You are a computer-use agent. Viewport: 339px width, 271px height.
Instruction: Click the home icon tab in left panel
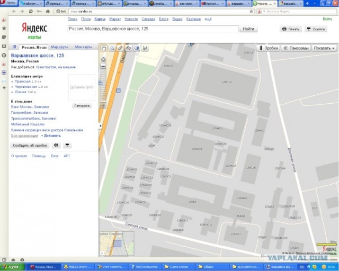click(14, 47)
